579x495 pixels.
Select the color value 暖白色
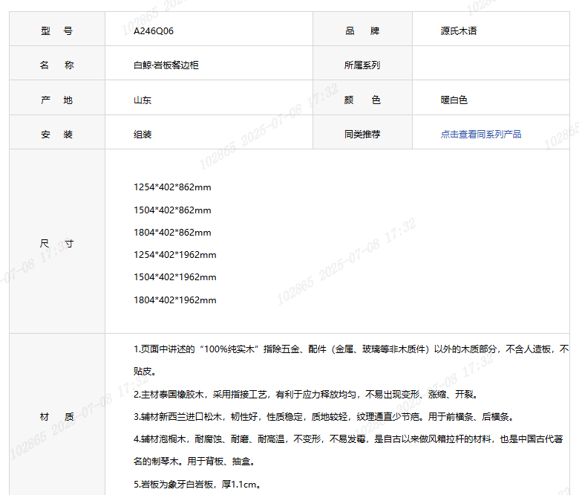454,100
